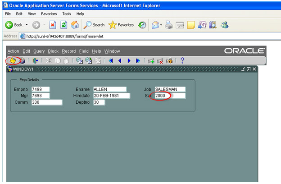Expand the Forward button history dropdown arrow
This screenshot has width=281, height=184.
coord(44,25)
